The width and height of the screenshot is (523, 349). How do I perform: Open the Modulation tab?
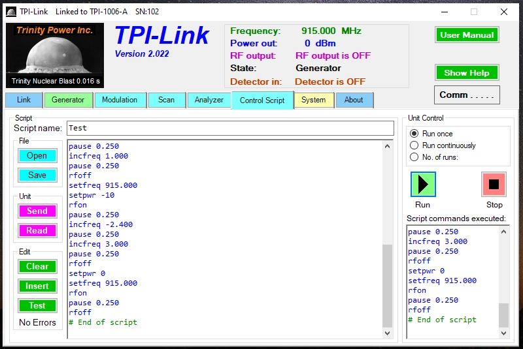click(120, 100)
